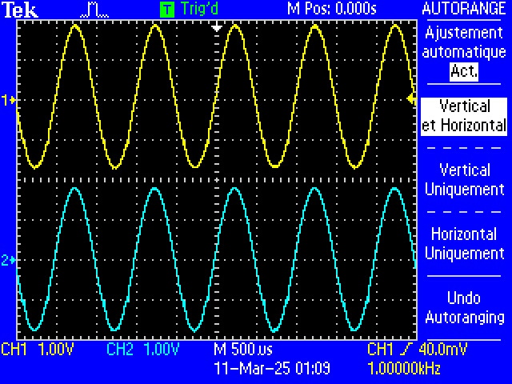
Task: Click the acquisition mode waveform icon
Action: (x=94, y=10)
